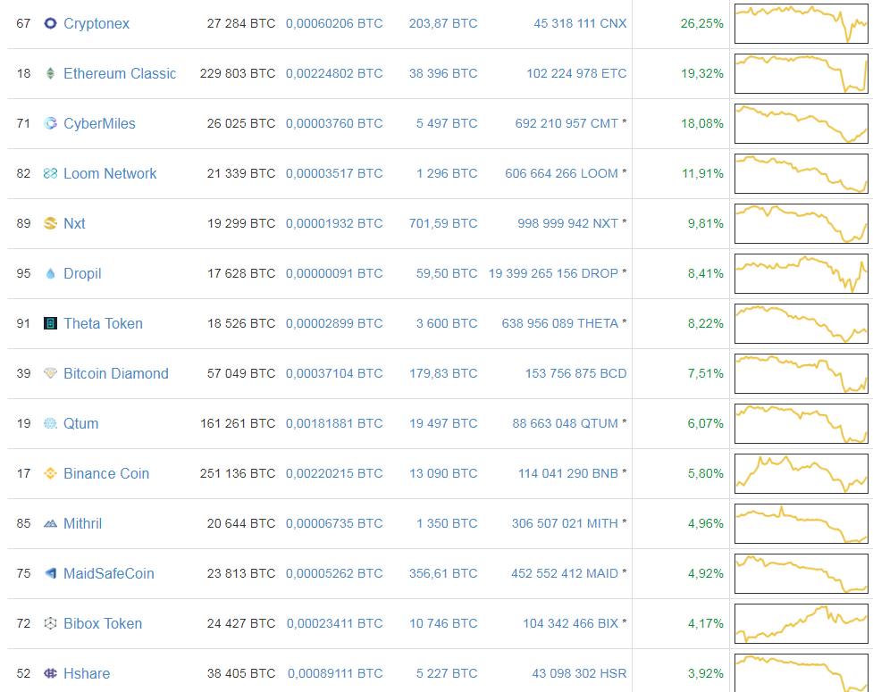Click the Loom Network logo icon

(50, 173)
